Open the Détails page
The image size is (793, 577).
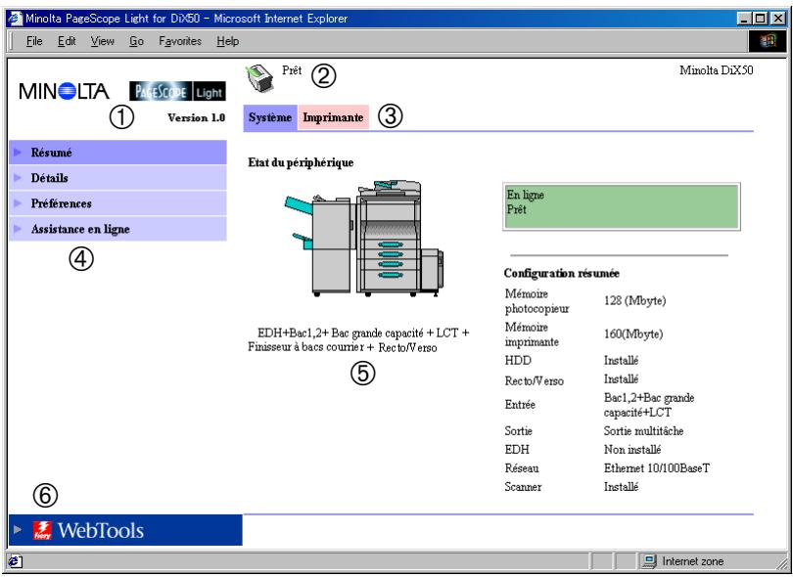117,178
